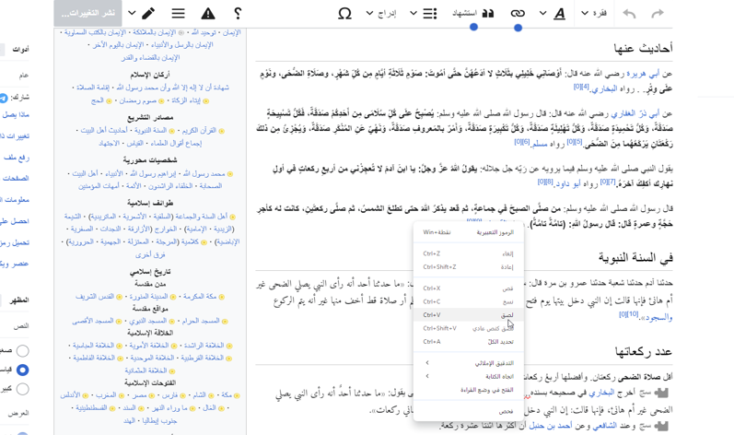Open the page options hamburger menu
Viewport: 734px width, 435px height.
click(x=178, y=14)
